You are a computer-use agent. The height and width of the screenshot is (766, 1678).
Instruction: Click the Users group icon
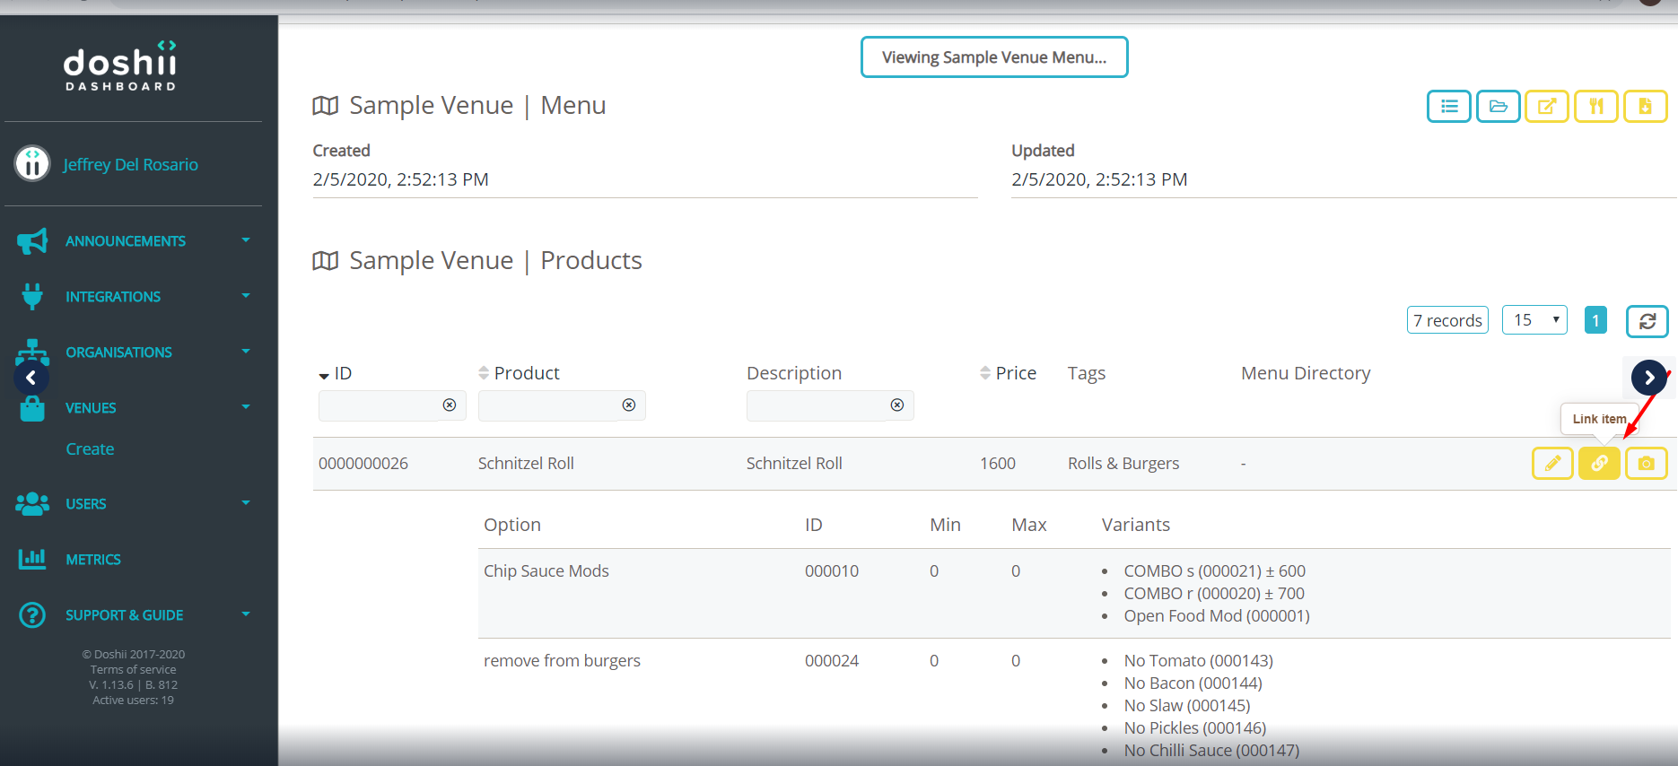pyautogui.click(x=32, y=503)
